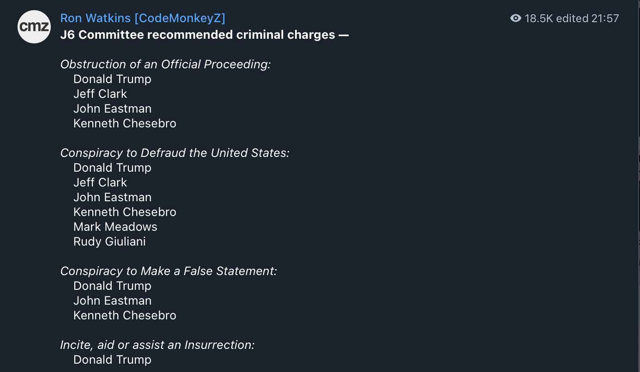Image resolution: width=640 pixels, height=372 pixels.
Task: Click Conspiracy to Make a False Statement heading
Action: coord(169,271)
